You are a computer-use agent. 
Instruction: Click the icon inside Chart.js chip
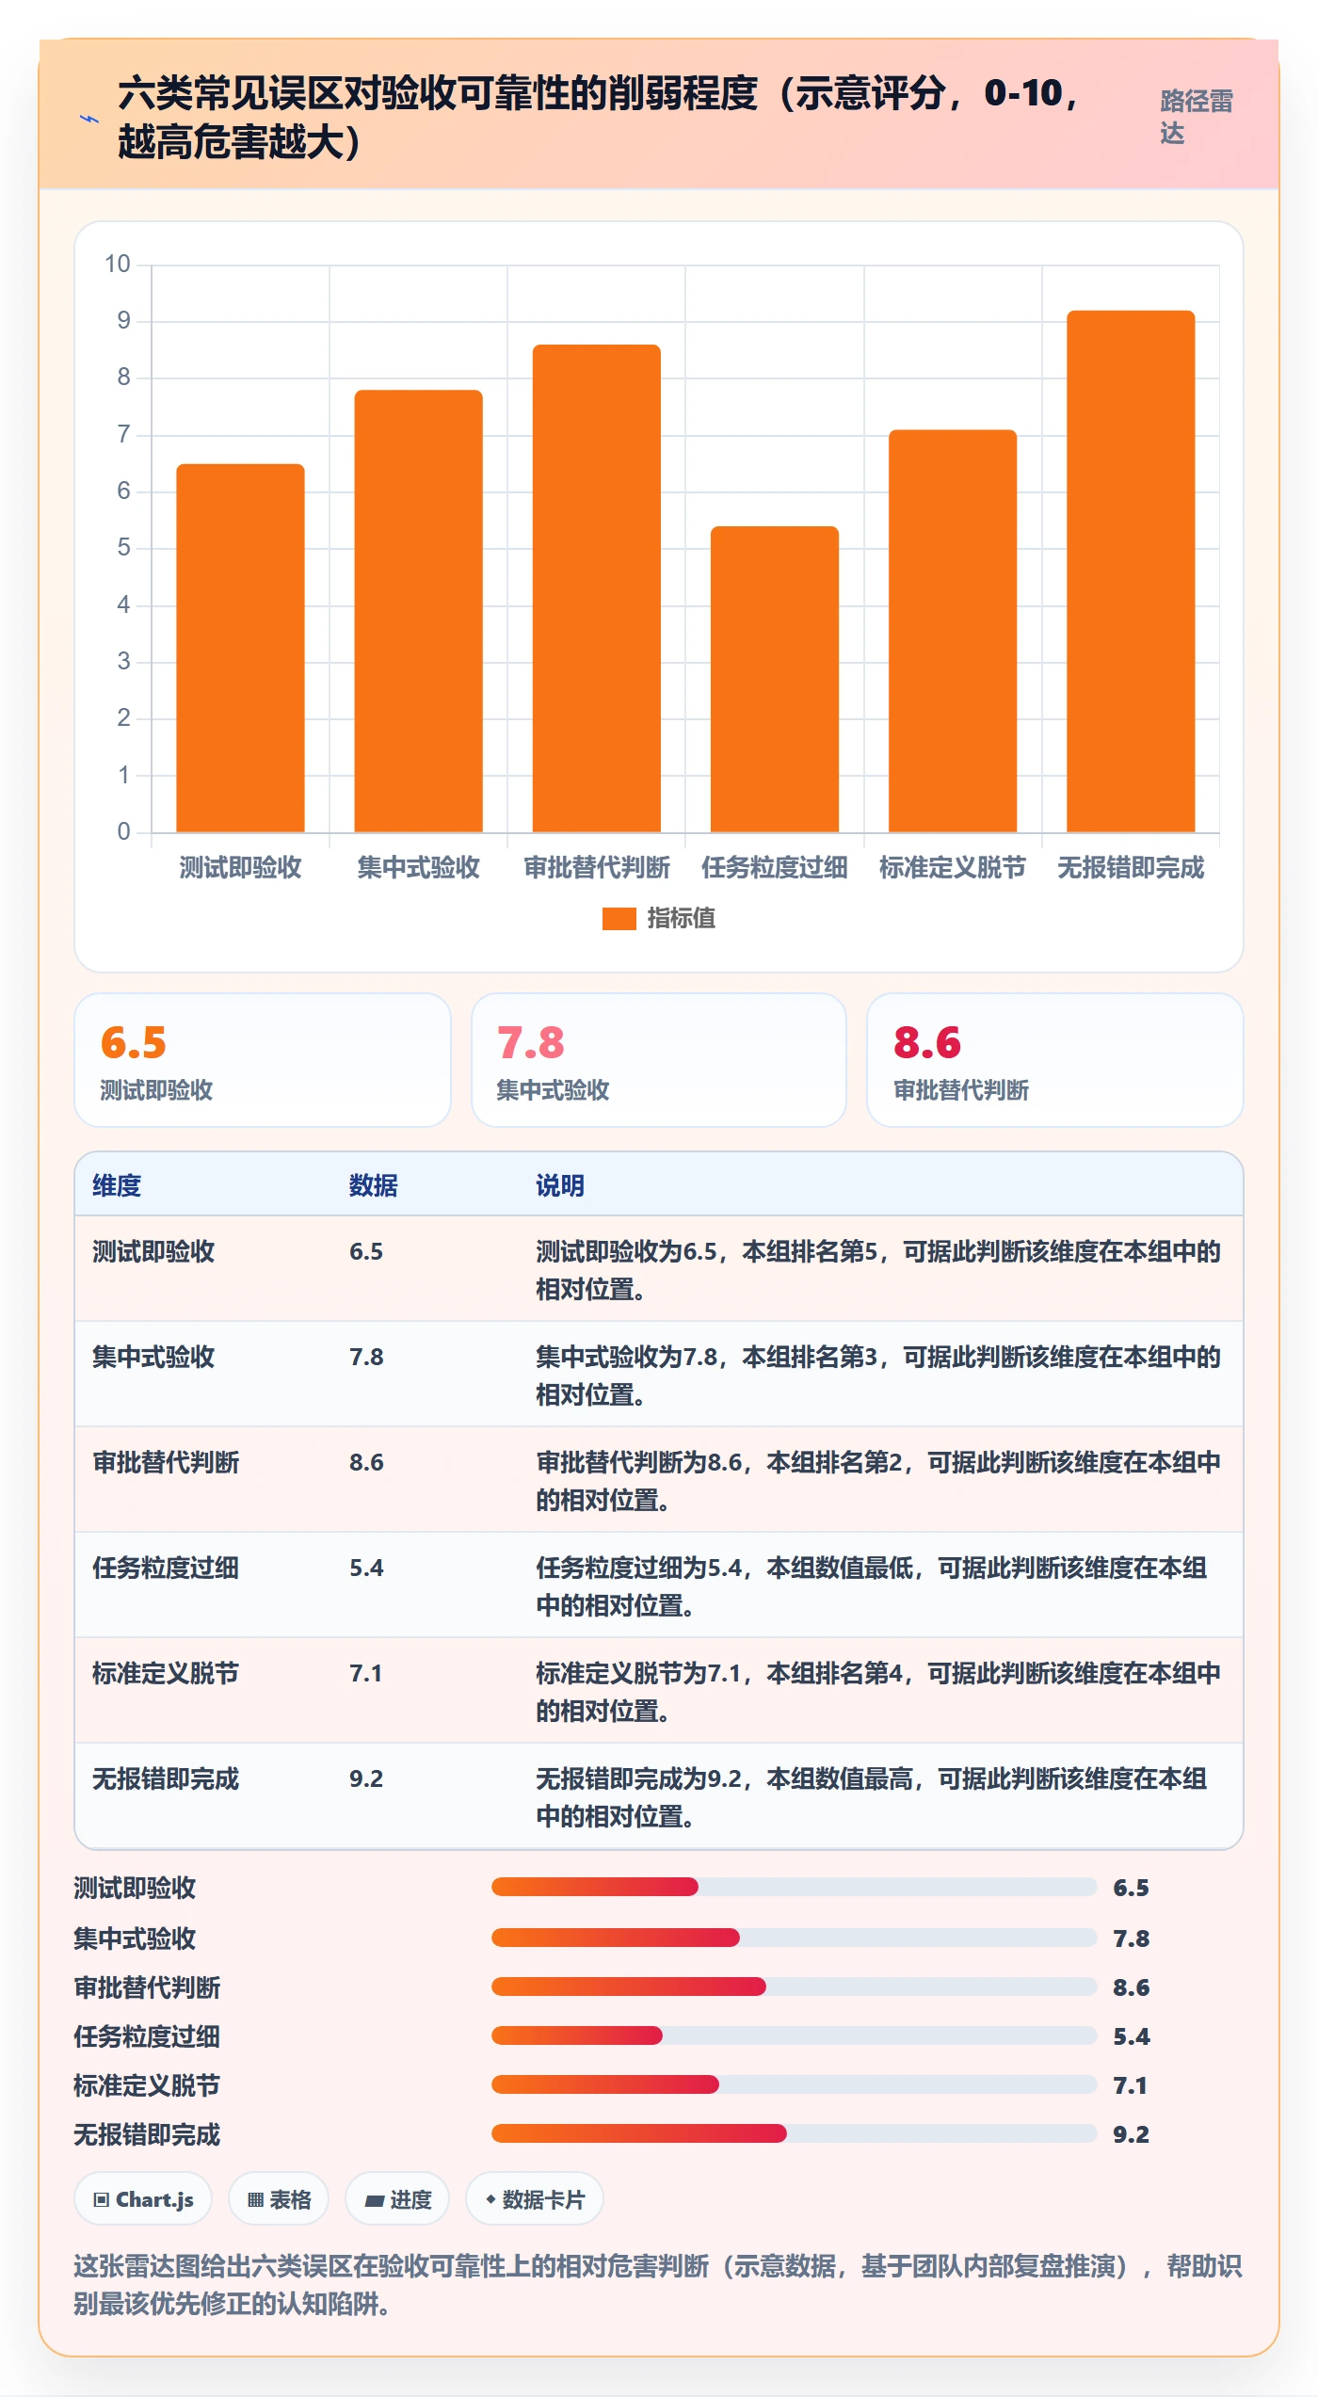pyautogui.click(x=102, y=2200)
